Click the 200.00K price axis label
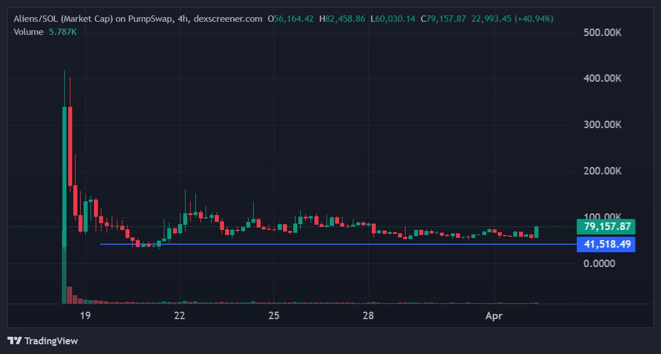Image resolution: width=661 pixels, height=354 pixels. click(602, 171)
